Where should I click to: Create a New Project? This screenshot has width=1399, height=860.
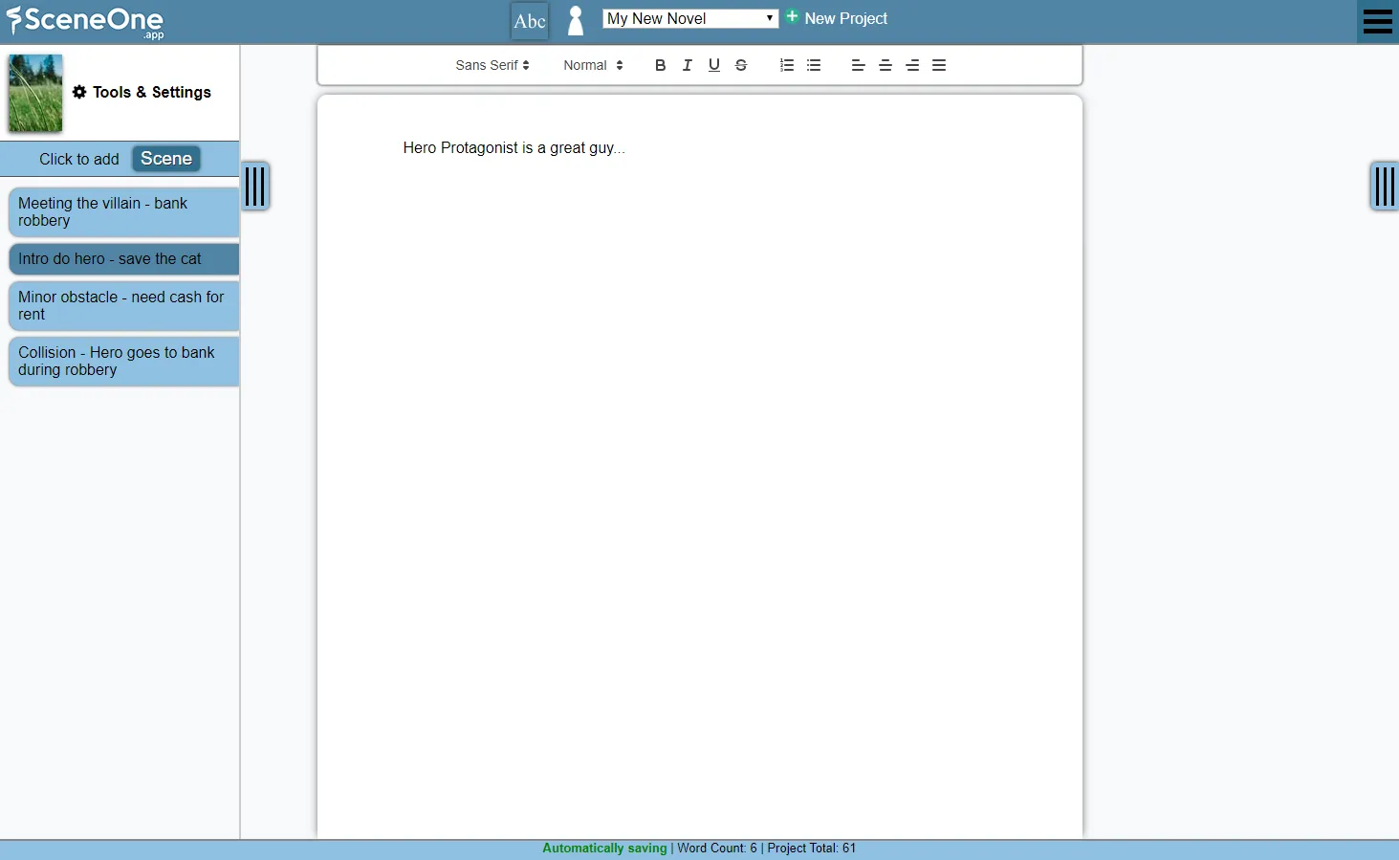point(837,18)
